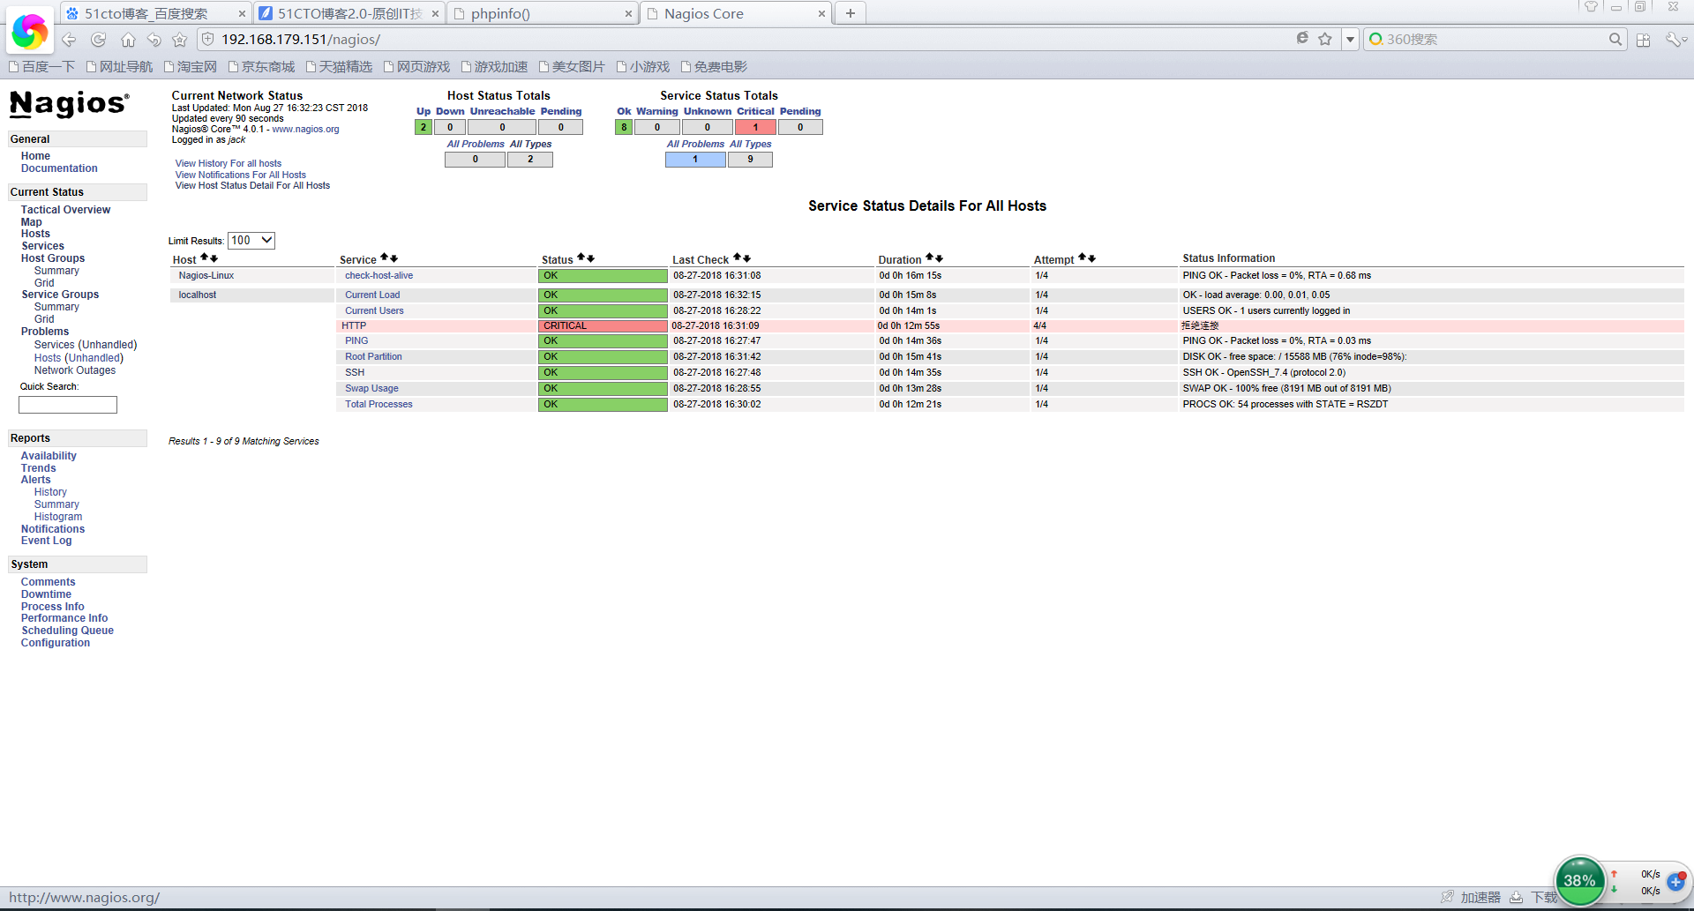Reload the page with refresh icon
This screenshot has width=1694, height=911.
99,40
